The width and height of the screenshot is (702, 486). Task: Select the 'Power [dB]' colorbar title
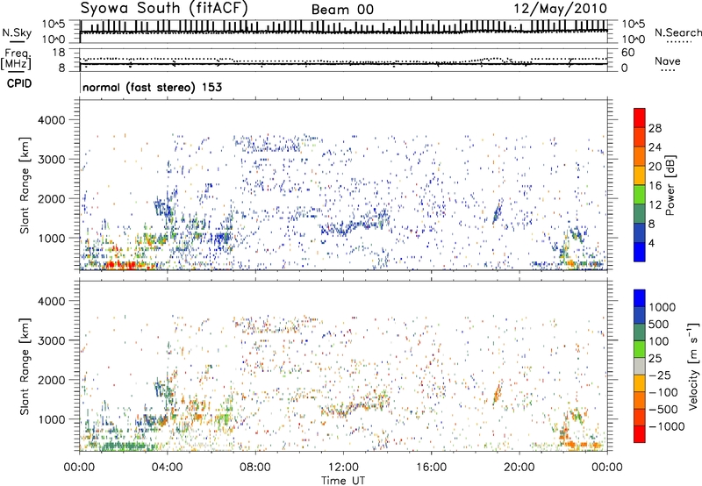click(670, 185)
